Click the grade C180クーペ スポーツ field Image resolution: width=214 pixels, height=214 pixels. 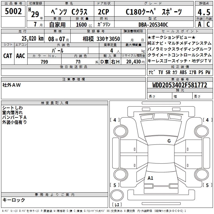154,12
